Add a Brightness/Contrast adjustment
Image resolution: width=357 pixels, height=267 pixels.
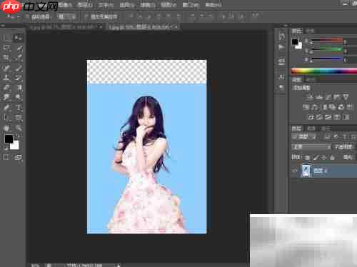(310, 97)
